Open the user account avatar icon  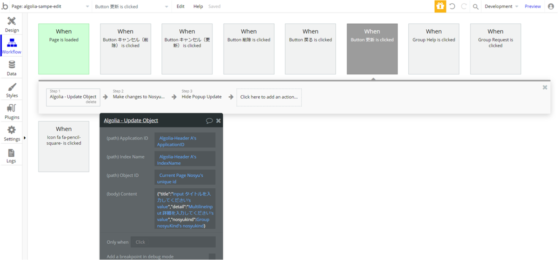click(x=551, y=7)
